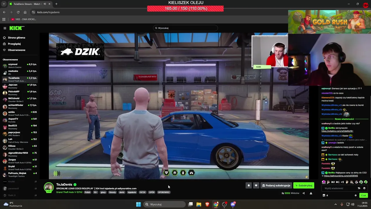Screen dimensions: 371x209
Task: Click the Windows taskbar Wyszukaj search
Action: click(164, 204)
